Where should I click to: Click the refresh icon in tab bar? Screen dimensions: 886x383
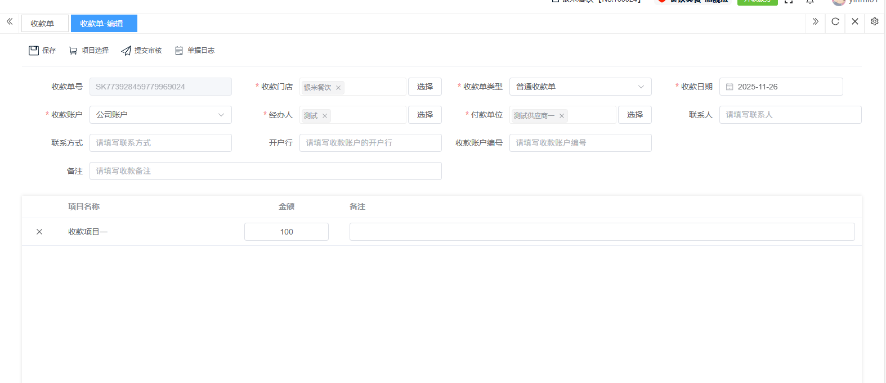[835, 22]
